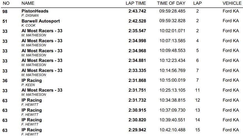
Task: Click lap number 15 cell
Action: 197,130
